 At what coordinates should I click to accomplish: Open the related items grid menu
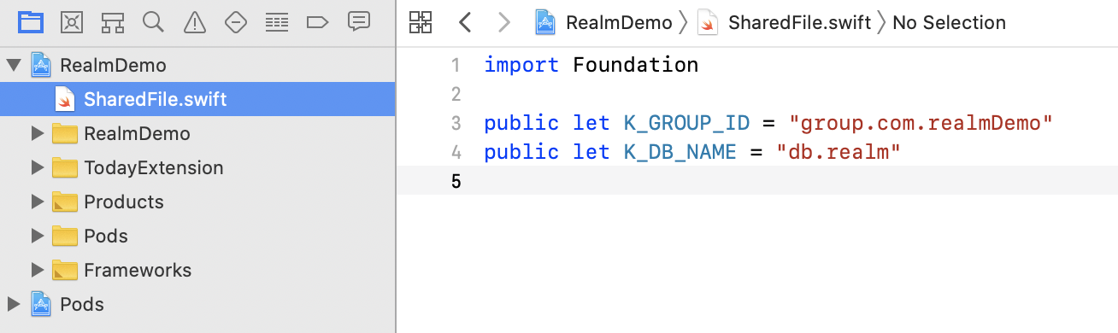[421, 22]
